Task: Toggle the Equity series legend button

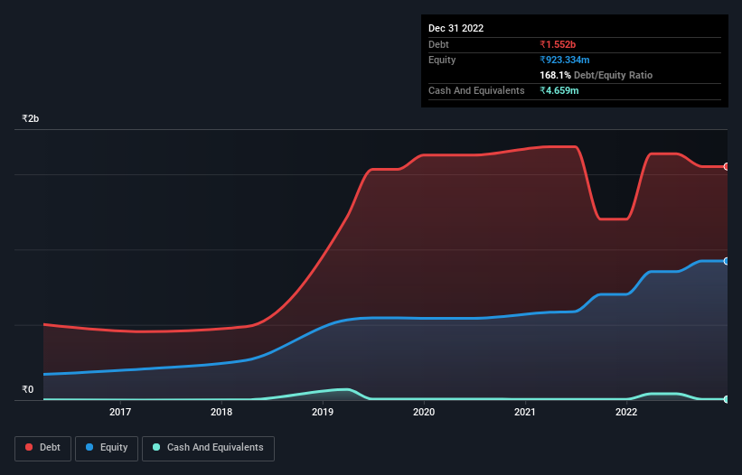Action: click(x=107, y=448)
